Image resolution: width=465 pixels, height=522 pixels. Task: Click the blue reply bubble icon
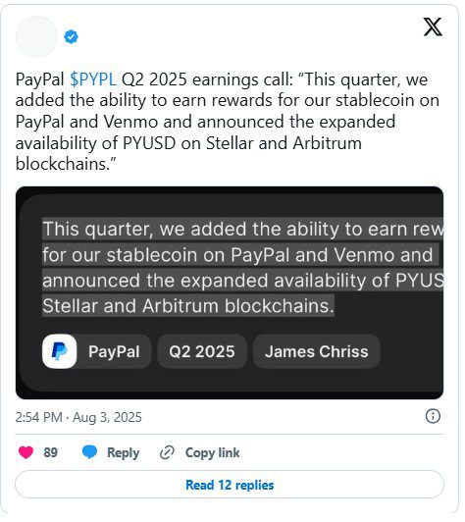(89, 452)
